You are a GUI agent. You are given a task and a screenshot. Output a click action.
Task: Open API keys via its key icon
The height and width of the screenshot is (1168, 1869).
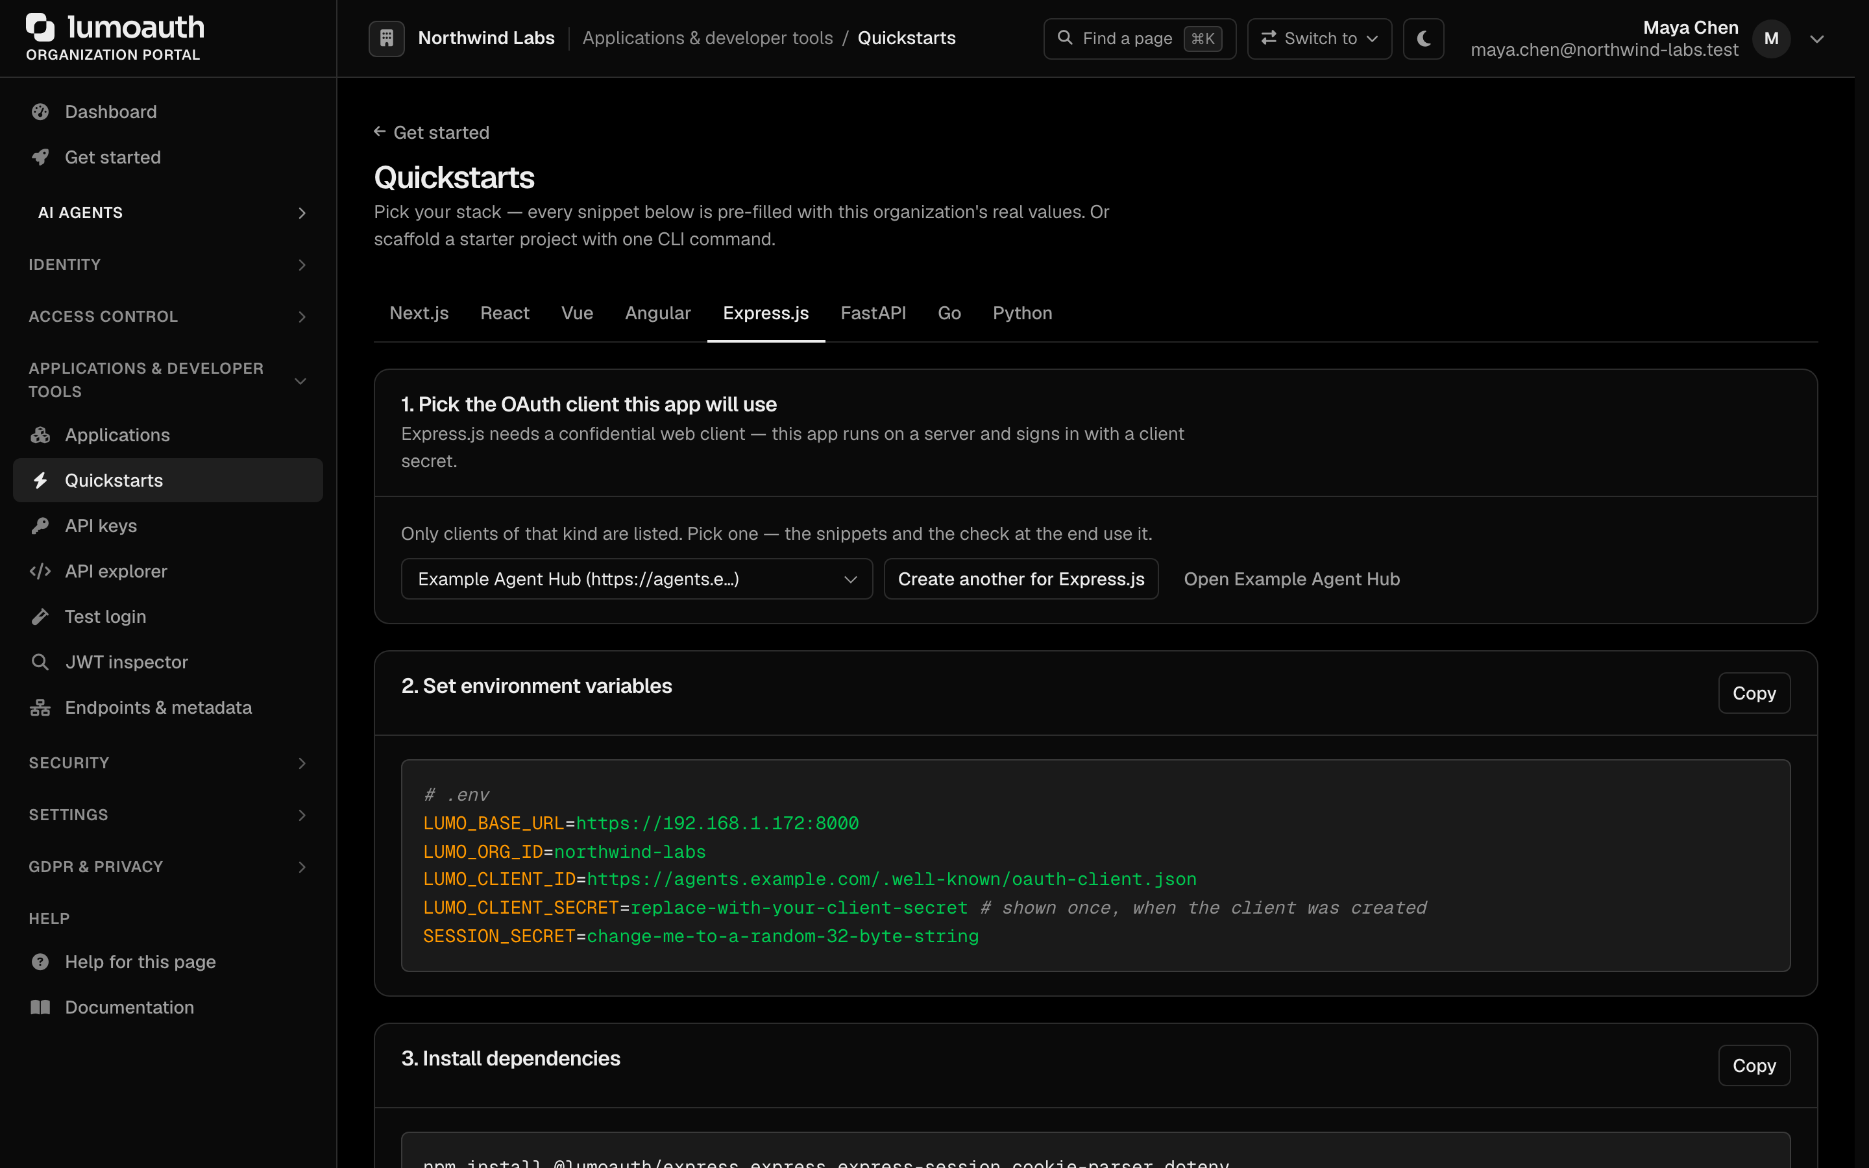tap(40, 526)
